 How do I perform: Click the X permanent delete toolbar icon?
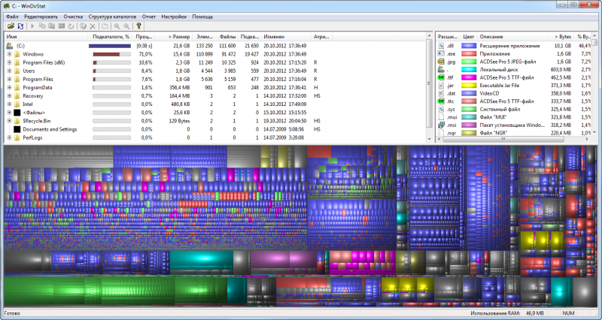point(93,26)
